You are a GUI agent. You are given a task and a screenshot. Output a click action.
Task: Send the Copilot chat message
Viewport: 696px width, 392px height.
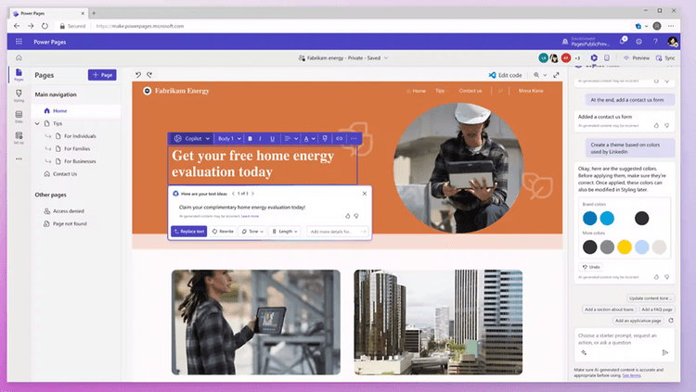(665, 352)
